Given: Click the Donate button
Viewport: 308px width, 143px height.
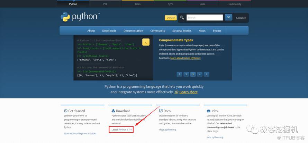Looking at the screenshot, I should pos(171,18).
